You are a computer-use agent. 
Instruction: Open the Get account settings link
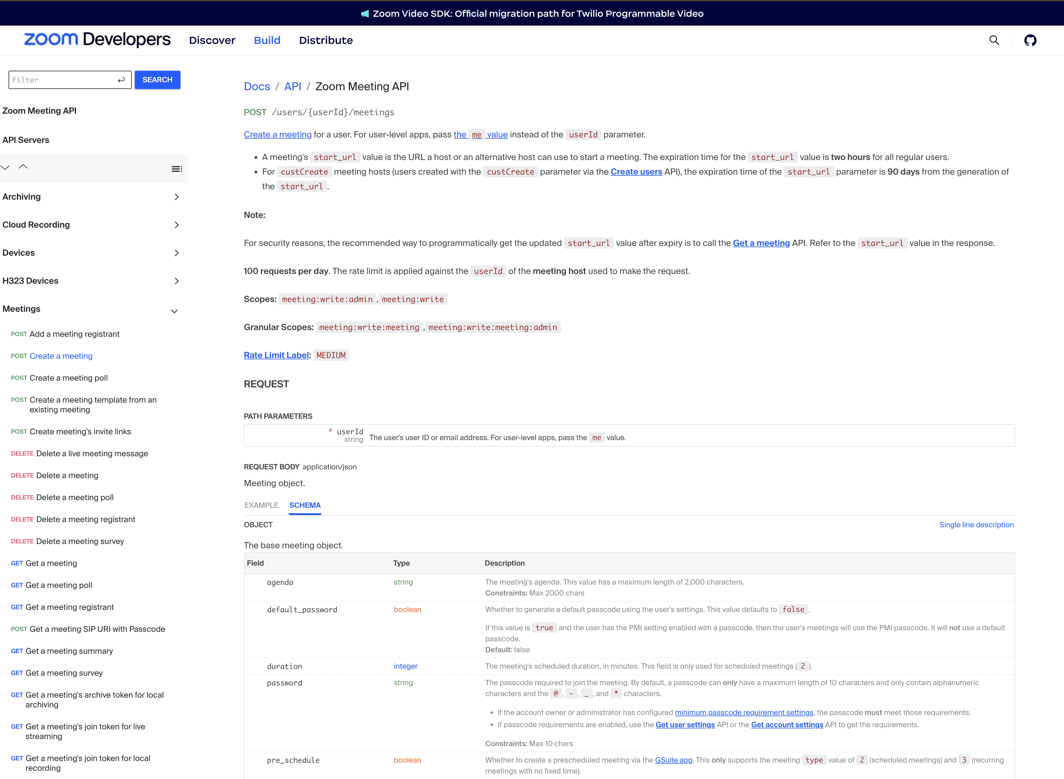(787, 724)
